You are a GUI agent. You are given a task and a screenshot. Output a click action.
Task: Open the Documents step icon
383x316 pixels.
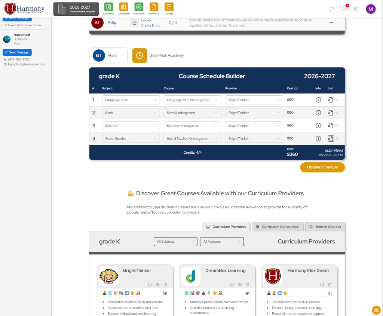[154, 7]
